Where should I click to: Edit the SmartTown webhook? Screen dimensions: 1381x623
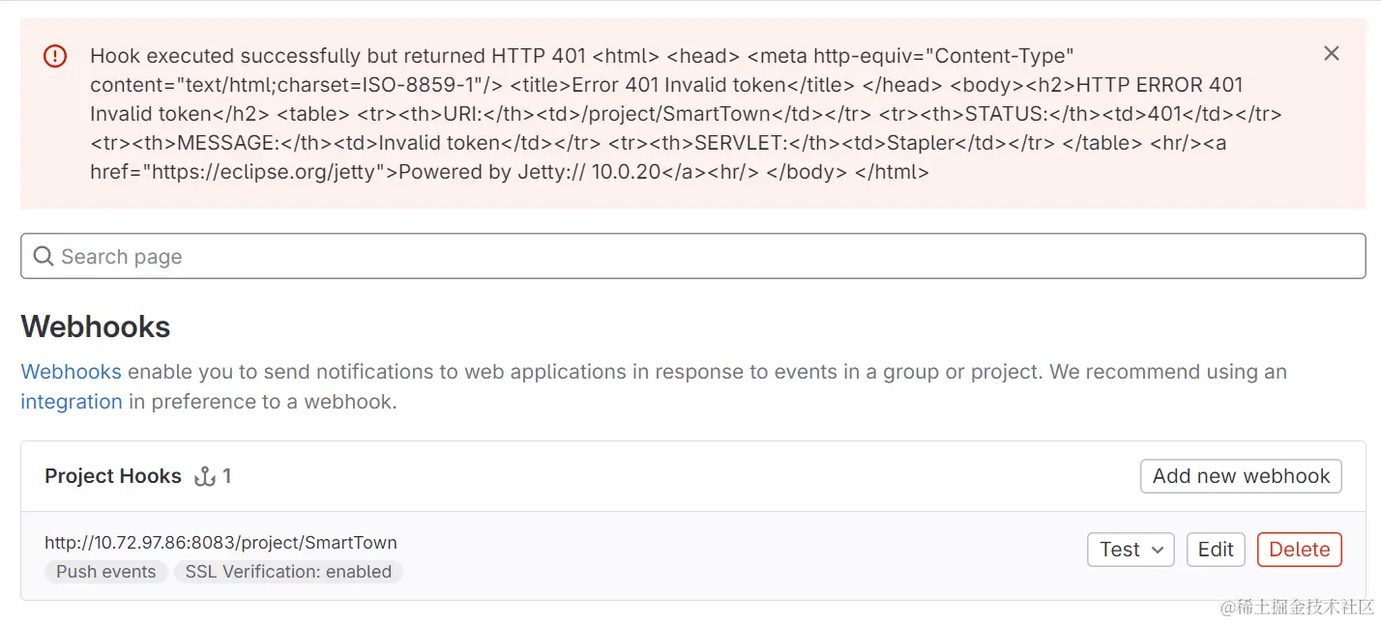[x=1215, y=550]
